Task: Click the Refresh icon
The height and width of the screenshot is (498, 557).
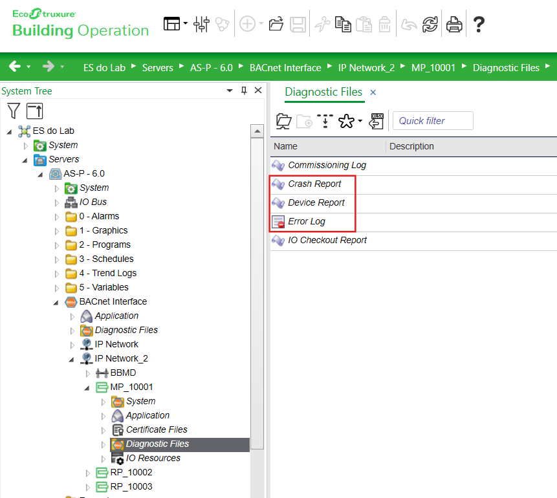Action: click(430, 24)
